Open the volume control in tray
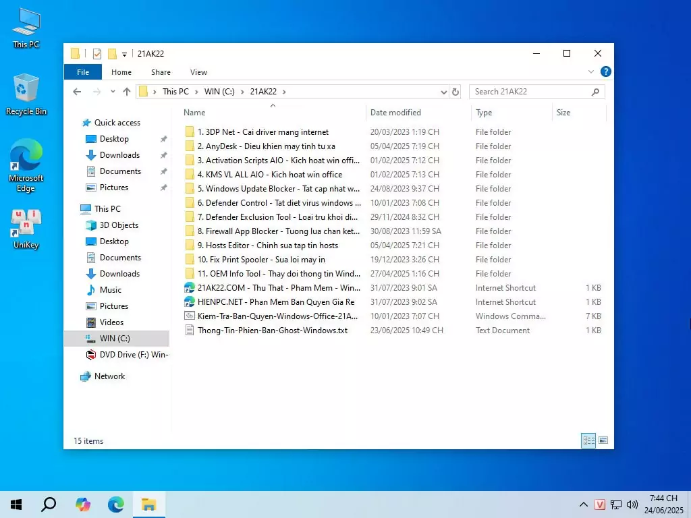This screenshot has width=691, height=518. tap(632, 505)
